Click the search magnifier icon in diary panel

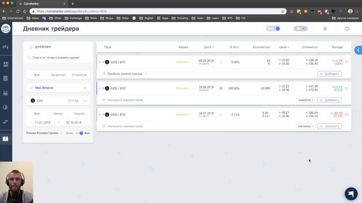(x=28, y=58)
